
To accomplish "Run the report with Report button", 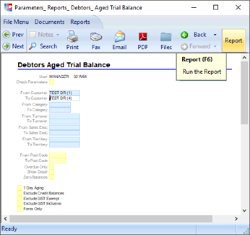I will click(234, 41).
